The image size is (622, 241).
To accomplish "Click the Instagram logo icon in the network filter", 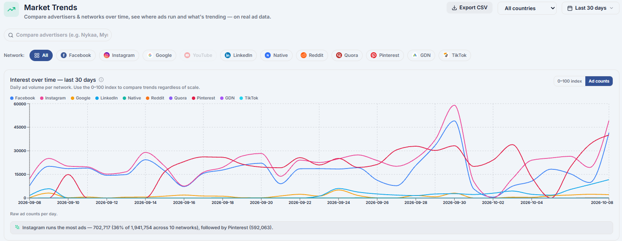I will [107, 55].
